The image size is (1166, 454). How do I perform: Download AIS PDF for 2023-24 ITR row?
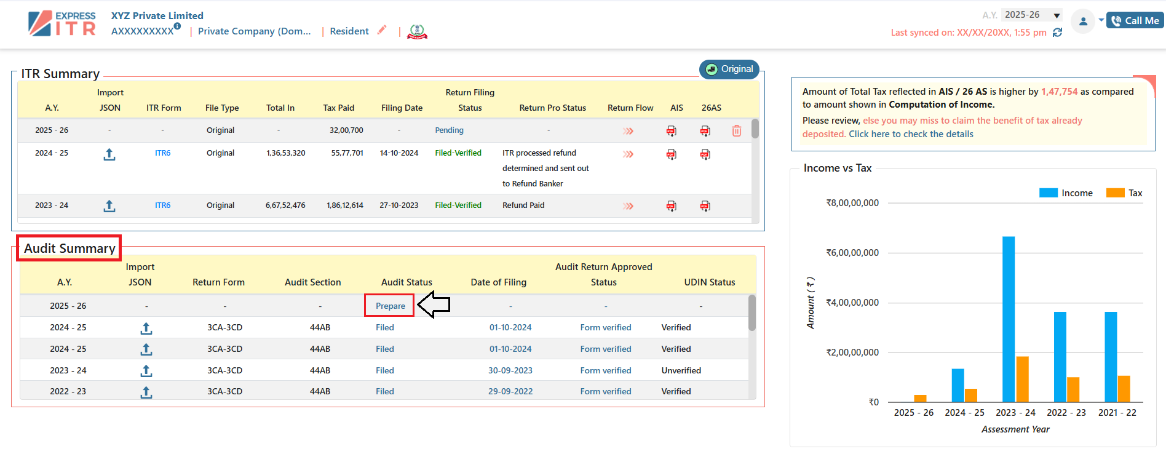pos(671,206)
